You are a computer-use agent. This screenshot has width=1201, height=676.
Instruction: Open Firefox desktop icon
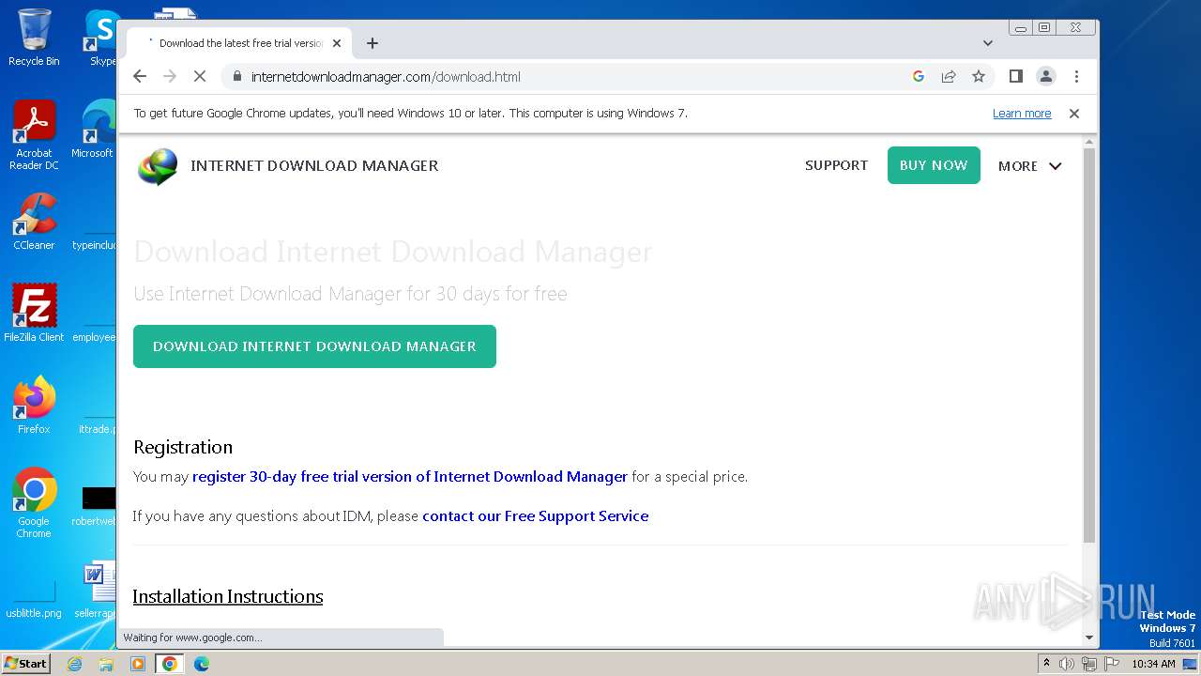(x=34, y=405)
